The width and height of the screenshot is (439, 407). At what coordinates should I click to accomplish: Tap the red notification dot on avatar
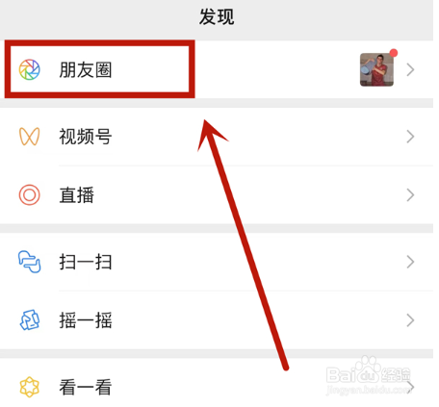(394, 53)
